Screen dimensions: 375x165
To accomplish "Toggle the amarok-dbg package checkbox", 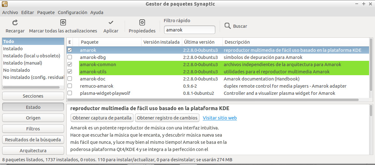I will tap(70, 57).
